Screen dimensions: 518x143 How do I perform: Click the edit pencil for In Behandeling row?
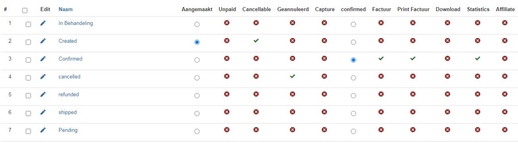pyautogui.click(x=43, y=23)
